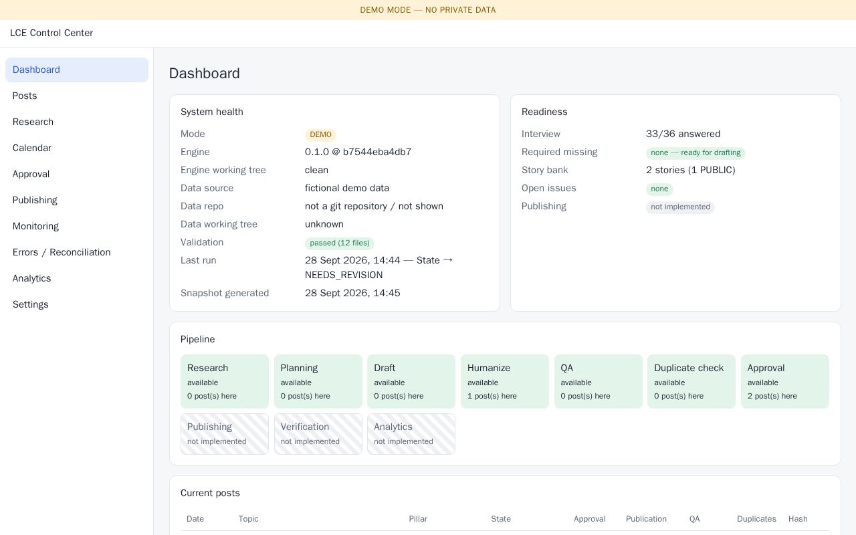Click the Duplicates column header

point(756,519)
